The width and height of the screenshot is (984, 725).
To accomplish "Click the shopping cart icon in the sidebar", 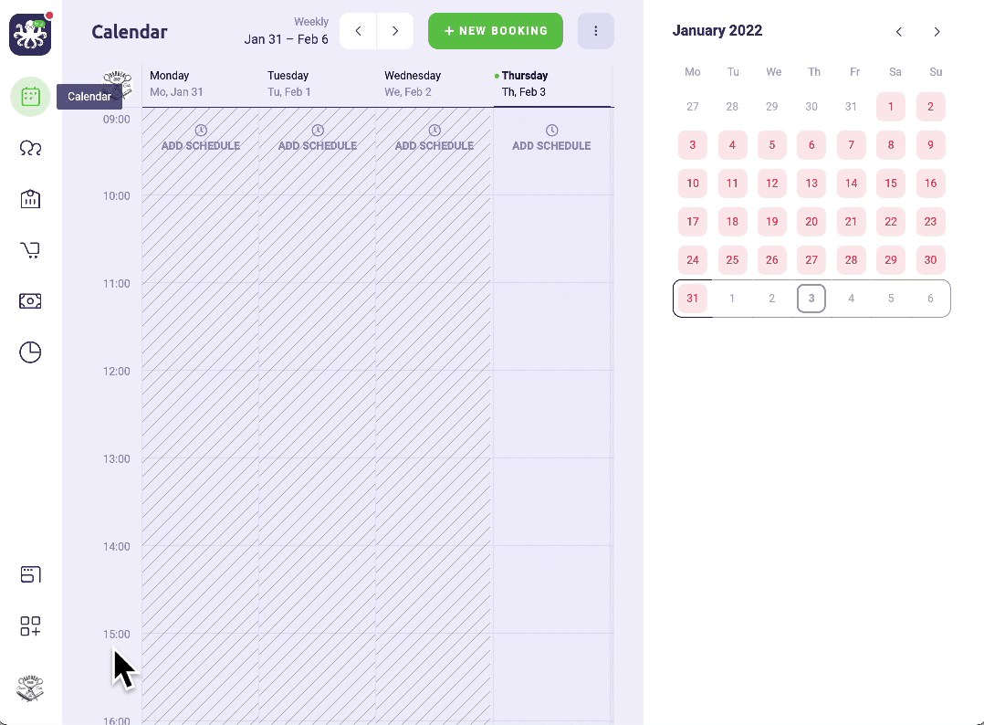I will [x=30, y=249].
